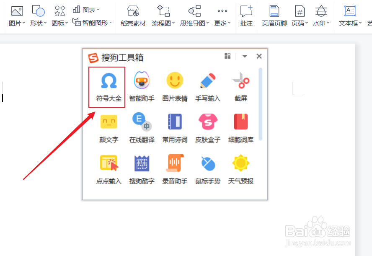Launch the 智能助手 assistant
Image resolution: width=372 pixels, height=256 pixels.
pos(142,87)
